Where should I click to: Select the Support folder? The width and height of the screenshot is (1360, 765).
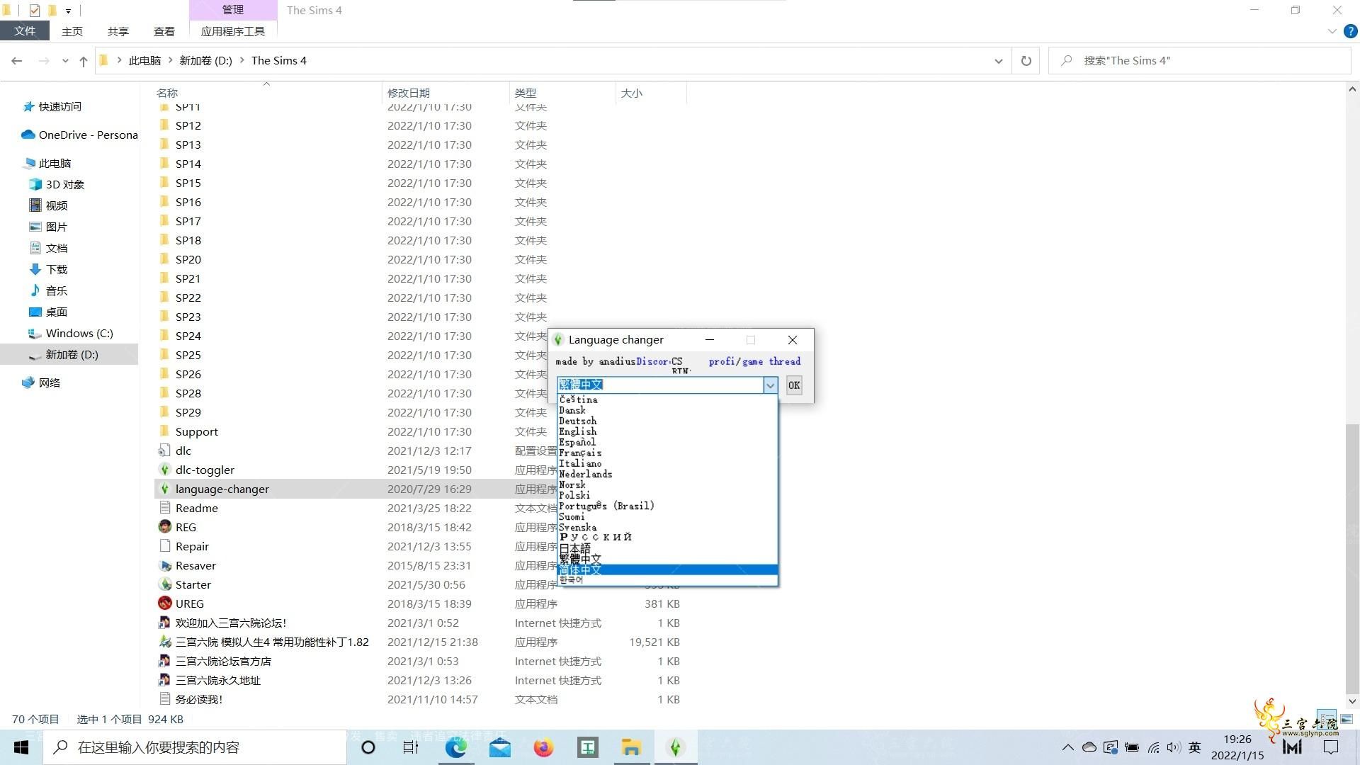196,431
